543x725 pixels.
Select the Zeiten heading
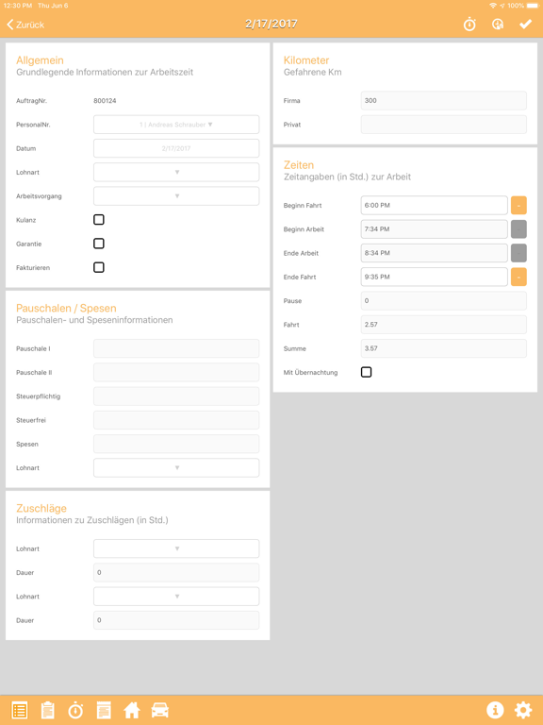pos(299,165)
